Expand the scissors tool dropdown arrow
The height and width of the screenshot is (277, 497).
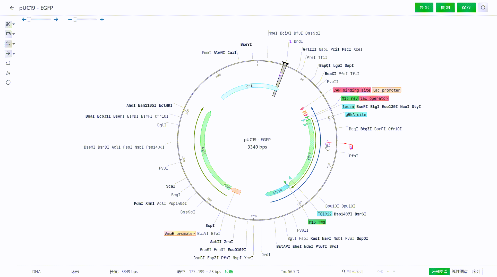pyautogui.click(x=14, y=24)
